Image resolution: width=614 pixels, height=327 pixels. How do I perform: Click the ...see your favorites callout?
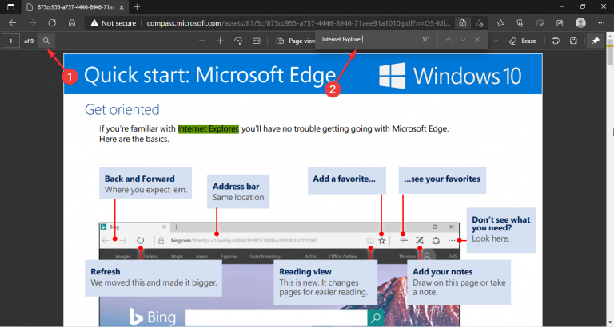point(442,180)
